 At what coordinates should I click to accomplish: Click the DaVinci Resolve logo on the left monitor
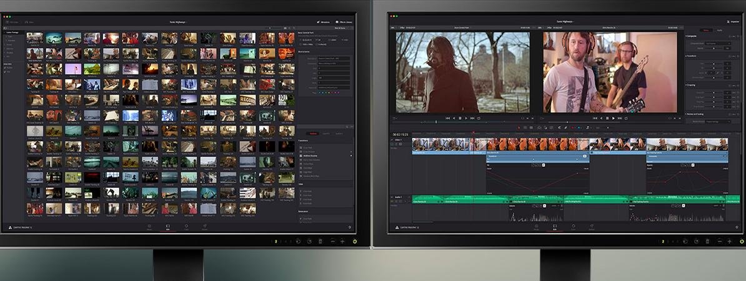(11, 227)
